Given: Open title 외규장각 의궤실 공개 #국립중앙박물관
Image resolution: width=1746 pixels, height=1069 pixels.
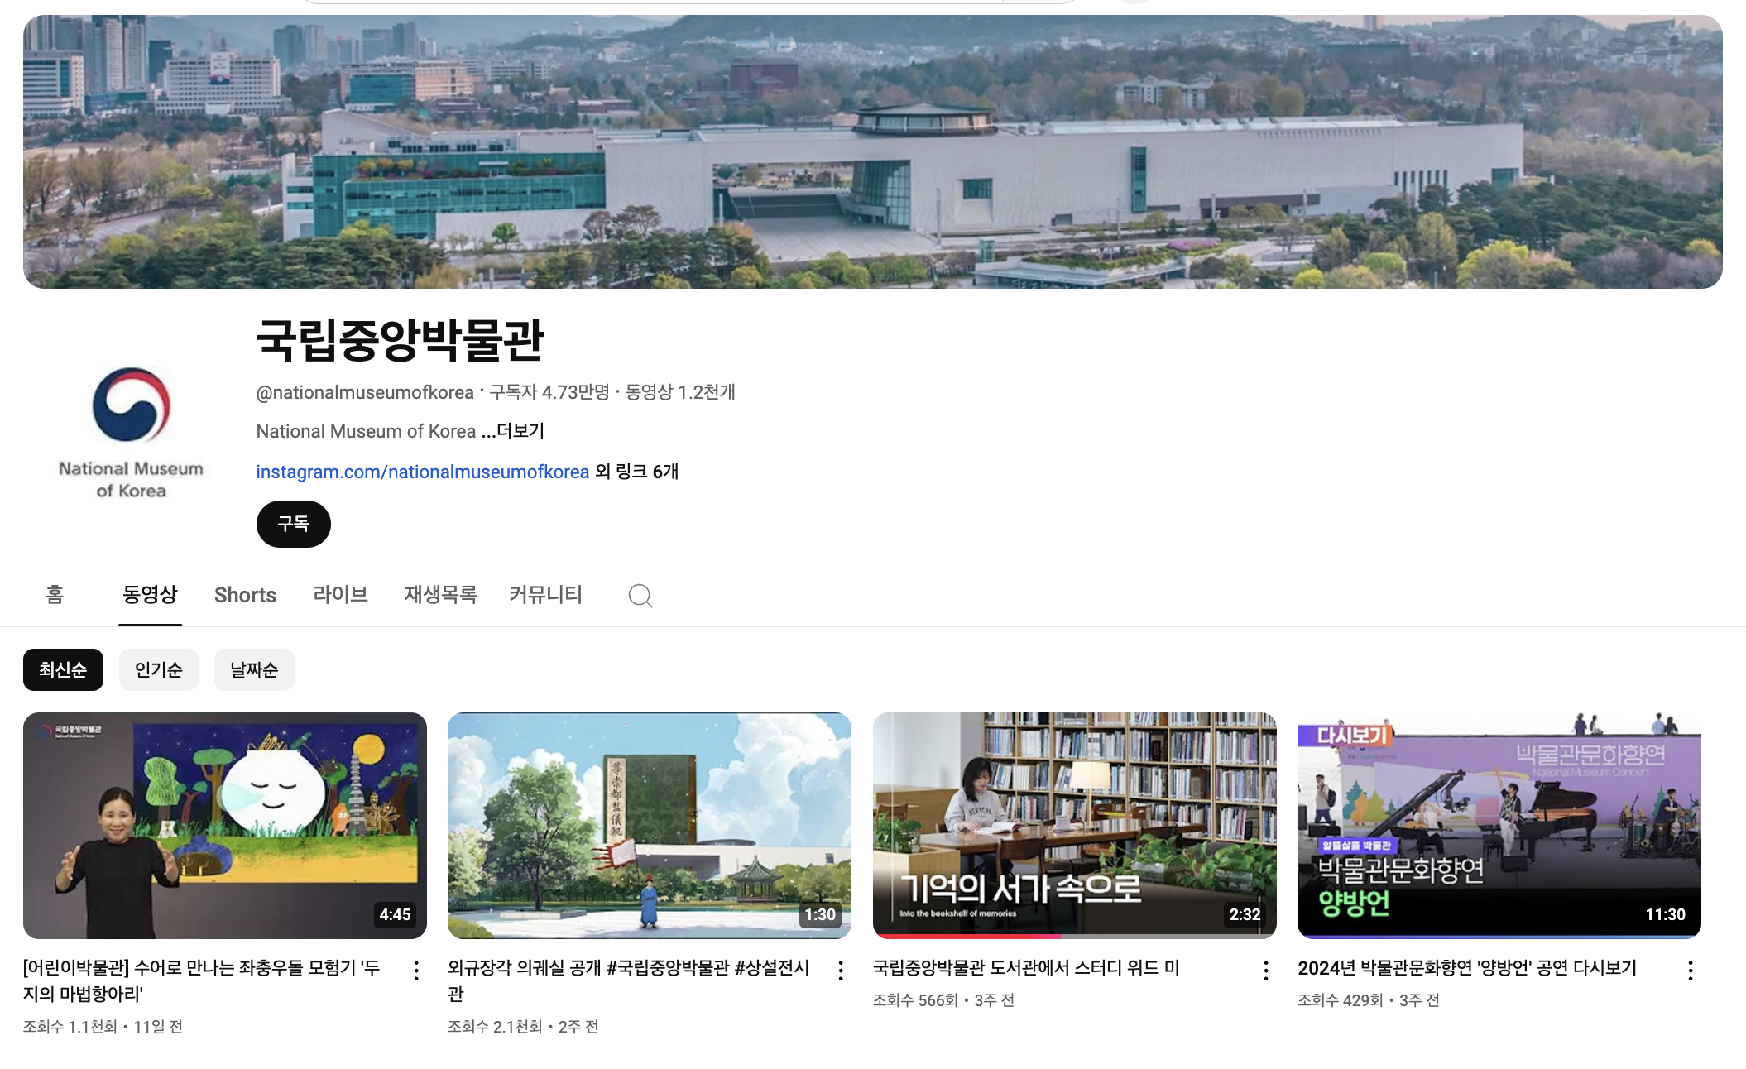Looking at the screenshot, I should pyautogui.click(x=629, y=980).
